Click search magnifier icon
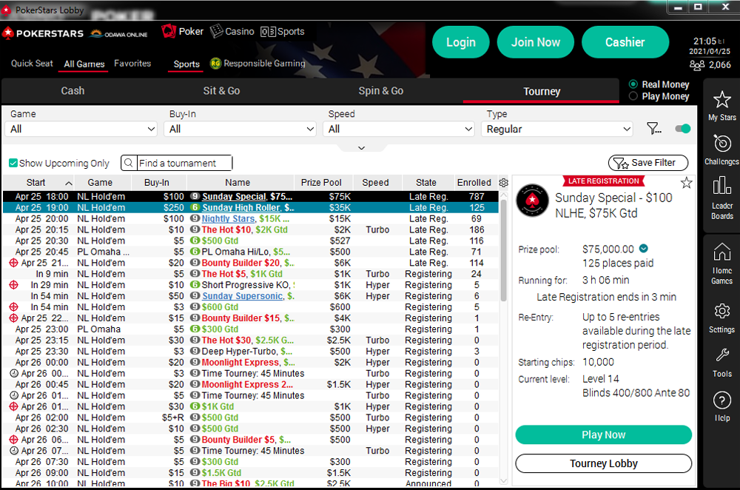Viewport: 740px width, 490px height. pyautogui.click(x=128, y=163)
